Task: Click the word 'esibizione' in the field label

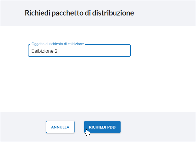Action: (x=76, y=44)
